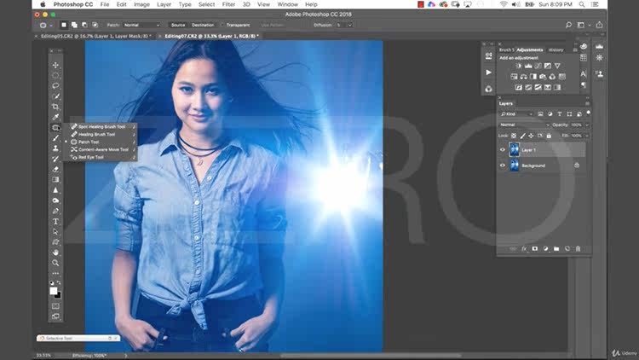
Task: Toggle the type layer filter
Action: pos(560,113)
